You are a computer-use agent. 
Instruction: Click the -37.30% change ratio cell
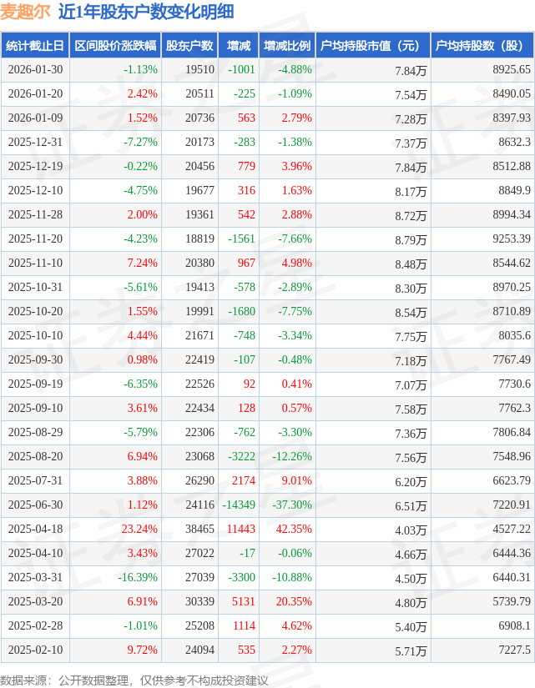point(292,505)
